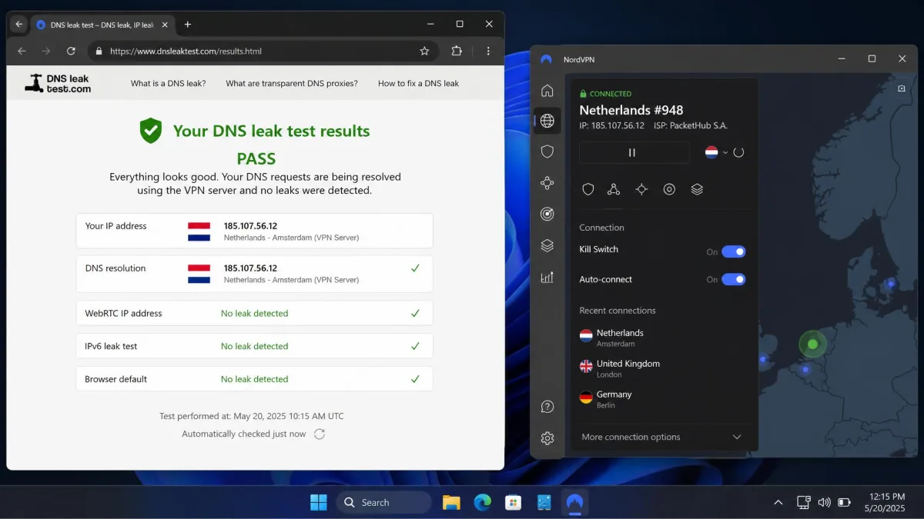Click the crosshair icon in the connection row
The image size is (924, 519).
pos(641,189)
